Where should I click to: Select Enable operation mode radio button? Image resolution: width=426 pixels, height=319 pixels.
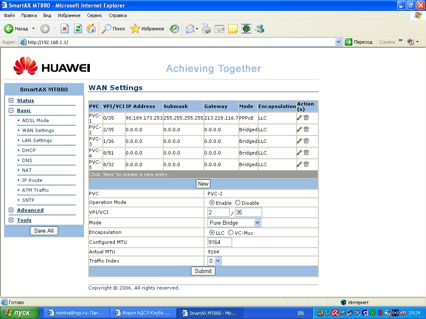tap(212, 203)
